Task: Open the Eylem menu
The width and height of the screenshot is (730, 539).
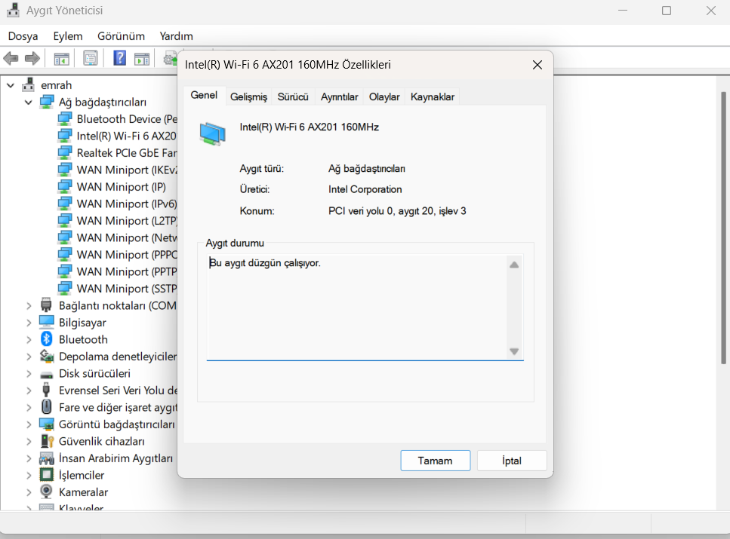Action: pos(67,36)
